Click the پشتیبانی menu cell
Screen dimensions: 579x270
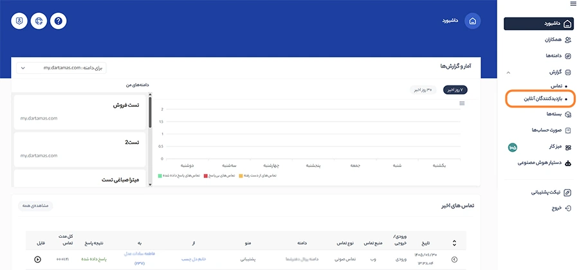tap(248, 259)
